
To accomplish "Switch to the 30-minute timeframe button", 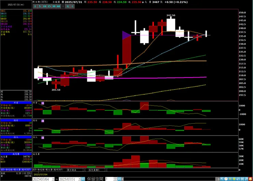I will [x=54, y=6].
